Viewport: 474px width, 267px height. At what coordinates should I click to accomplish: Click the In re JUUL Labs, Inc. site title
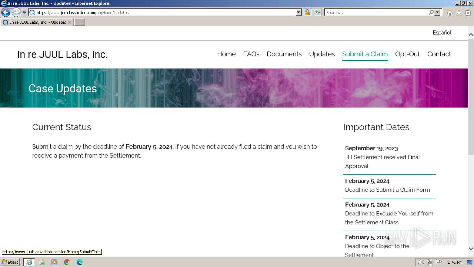coord(63,55)
